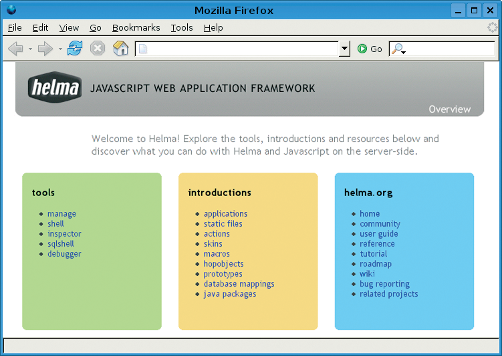
Task: Click 'JAVASCRIPT WEB APPLICATION FRAMEWORK' header text
Action: coord(203,88)
